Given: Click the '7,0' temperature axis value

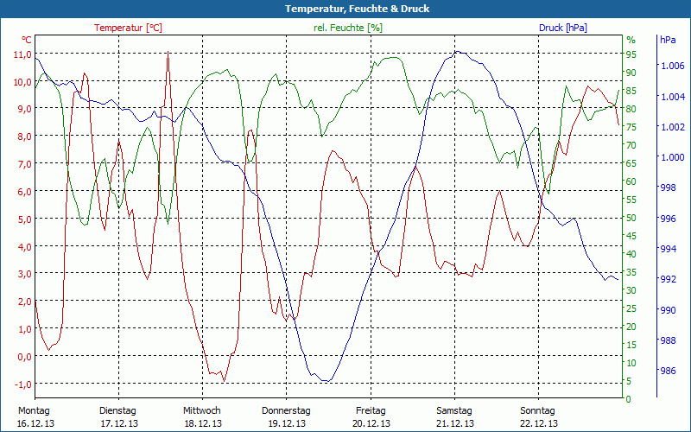Looking at the screenshot, I should pos(24,164).
